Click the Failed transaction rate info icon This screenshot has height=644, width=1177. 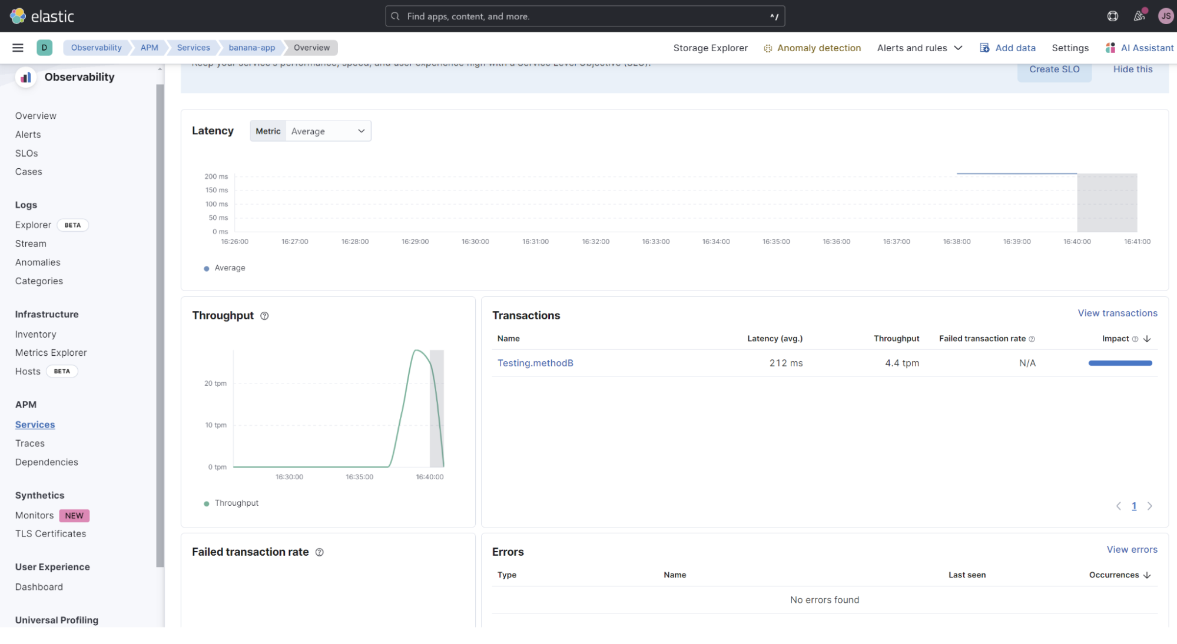[x=319, y=552]
